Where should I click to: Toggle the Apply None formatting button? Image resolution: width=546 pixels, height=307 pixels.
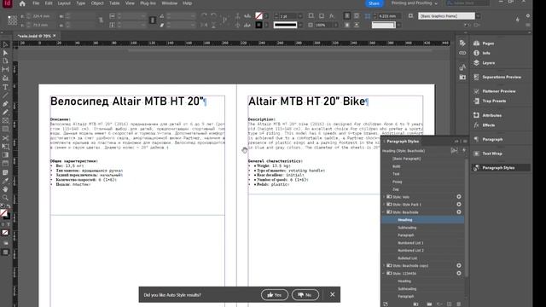click(x=5, y=233)
